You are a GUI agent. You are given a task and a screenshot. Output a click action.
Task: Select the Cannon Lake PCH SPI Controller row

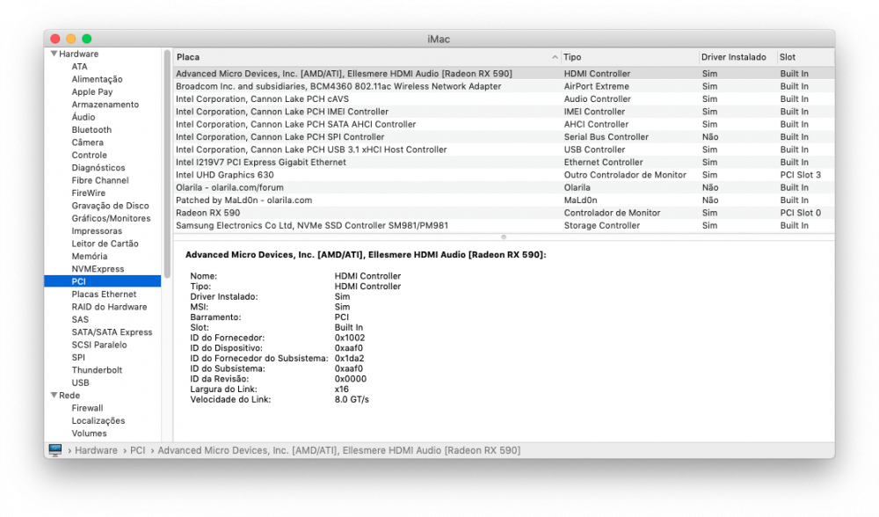504,137
